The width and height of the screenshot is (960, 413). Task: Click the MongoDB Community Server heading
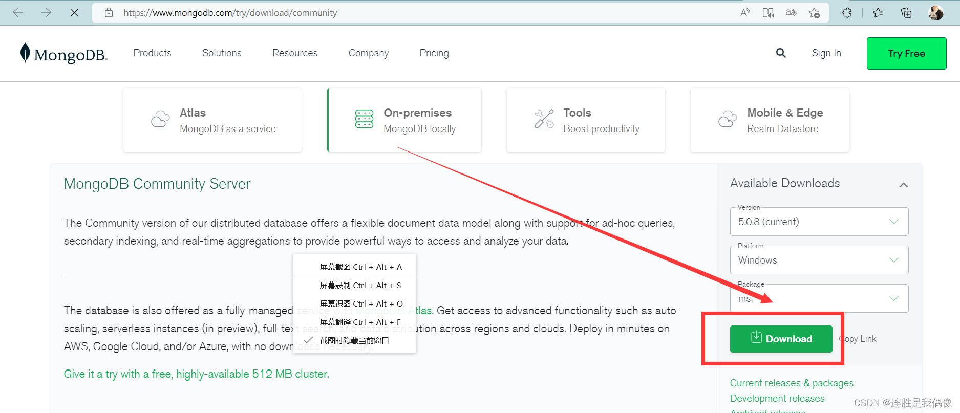click(157, 184)
